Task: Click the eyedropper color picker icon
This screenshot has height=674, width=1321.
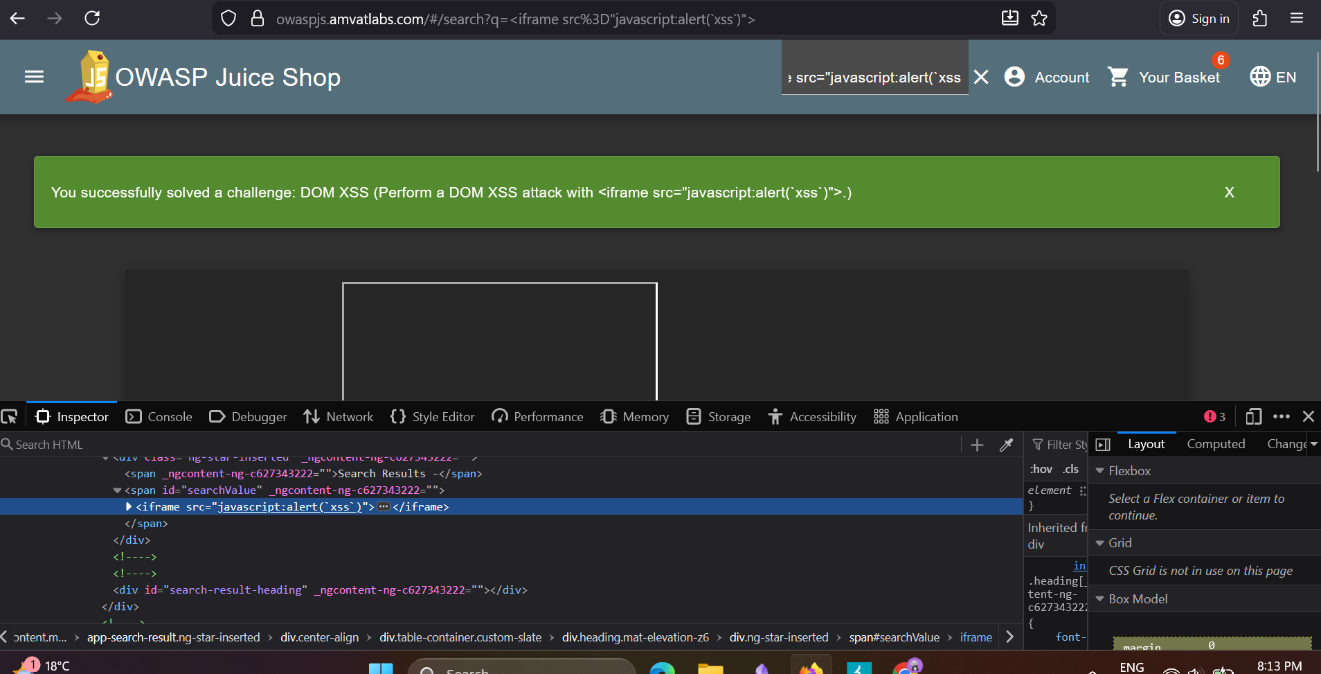Action: click(1006, 445)
